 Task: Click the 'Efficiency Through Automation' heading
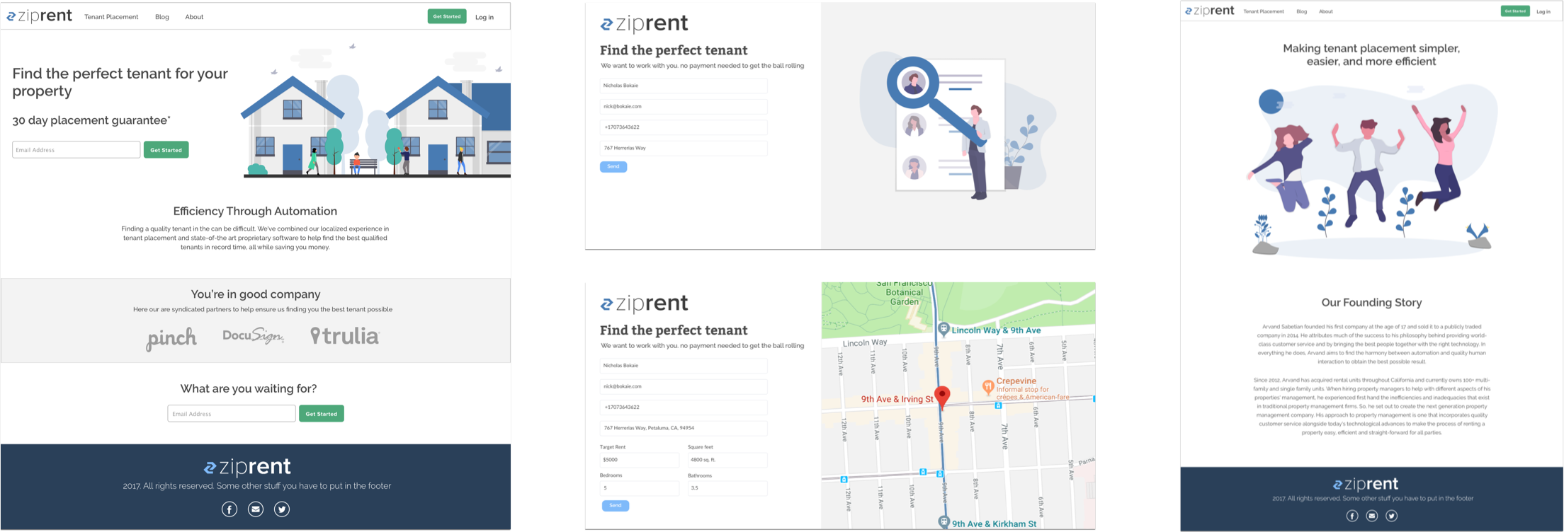point(255,211)
